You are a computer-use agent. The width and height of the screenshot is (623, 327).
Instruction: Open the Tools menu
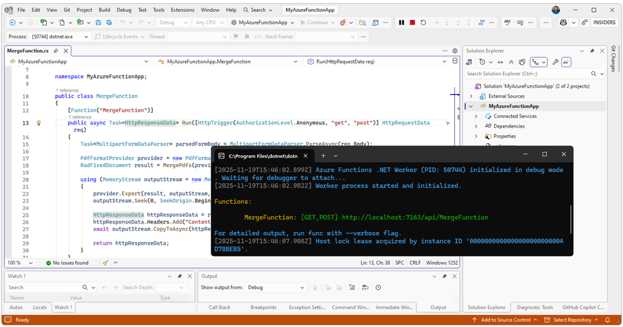158,10
